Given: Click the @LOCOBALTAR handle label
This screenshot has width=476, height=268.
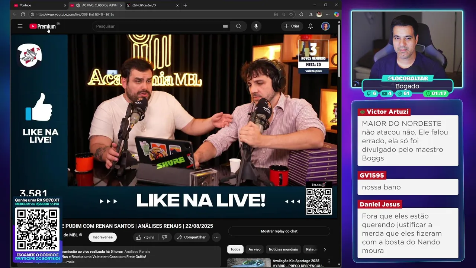Looking at the screenshot, I should point(408,79).
